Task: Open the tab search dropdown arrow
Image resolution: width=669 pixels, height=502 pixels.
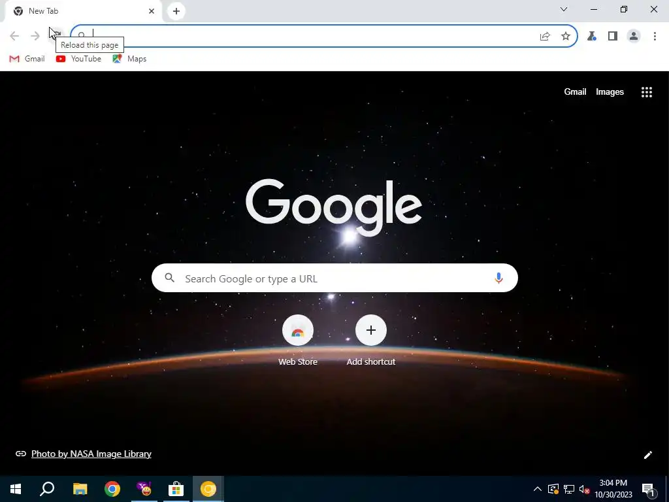Action: pos(564,9)
